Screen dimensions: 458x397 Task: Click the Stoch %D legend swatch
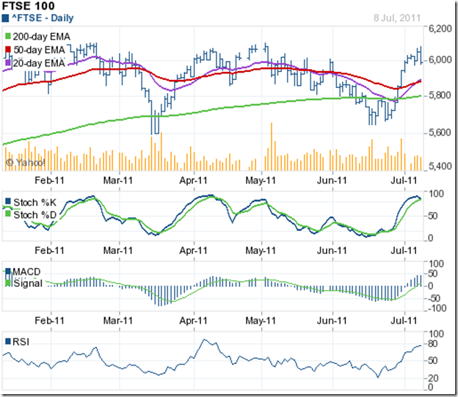click(x=7, y=214)
